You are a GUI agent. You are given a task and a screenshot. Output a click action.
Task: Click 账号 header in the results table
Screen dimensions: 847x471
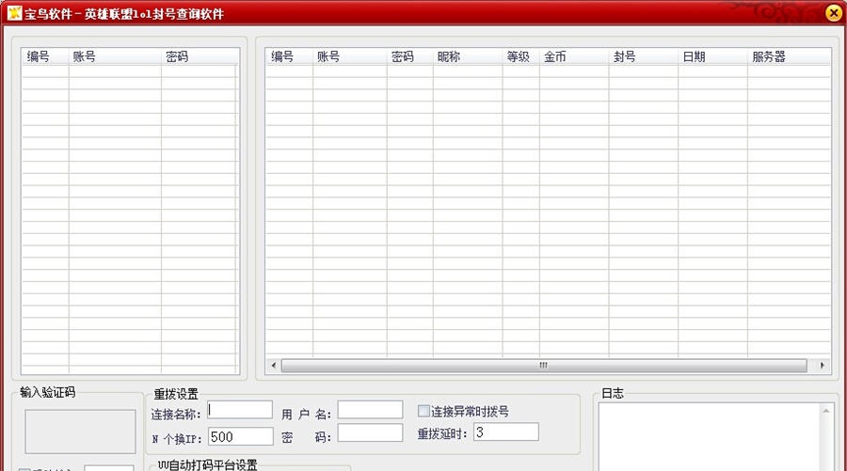pyautogui.click(x=349, y=56)
